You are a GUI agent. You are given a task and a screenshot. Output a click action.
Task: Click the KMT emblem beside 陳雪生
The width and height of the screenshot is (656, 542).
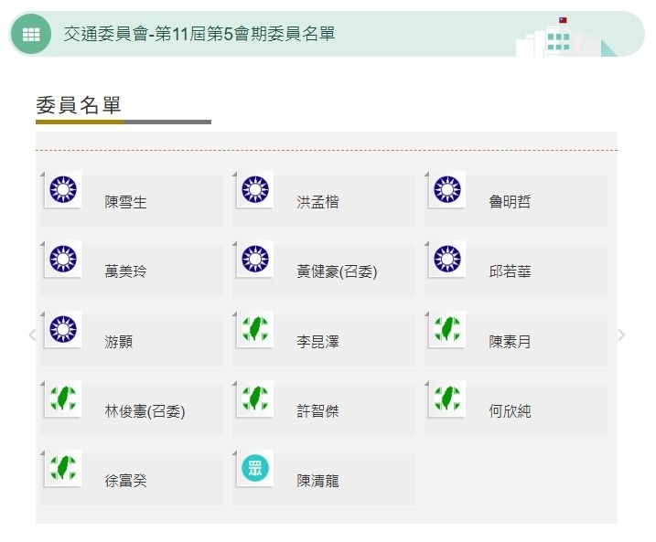click(x=63, y=189)
